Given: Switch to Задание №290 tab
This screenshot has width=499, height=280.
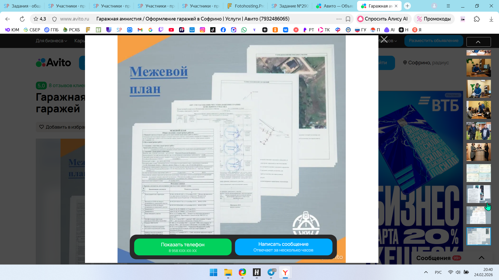Looking at the screenshot, I should (290, 6).
